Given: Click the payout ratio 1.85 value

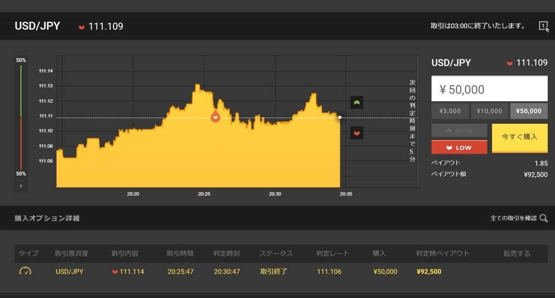Looking at the screenshot, I should (x=541, y=163).
